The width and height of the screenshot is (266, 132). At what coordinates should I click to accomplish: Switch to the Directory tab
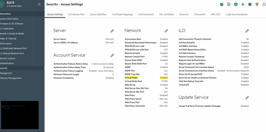184,14
